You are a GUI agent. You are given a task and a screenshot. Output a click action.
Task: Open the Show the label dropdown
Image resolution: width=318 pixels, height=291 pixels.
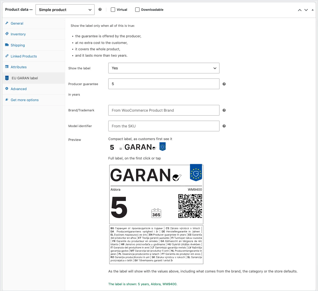click(x=164, y=68)
